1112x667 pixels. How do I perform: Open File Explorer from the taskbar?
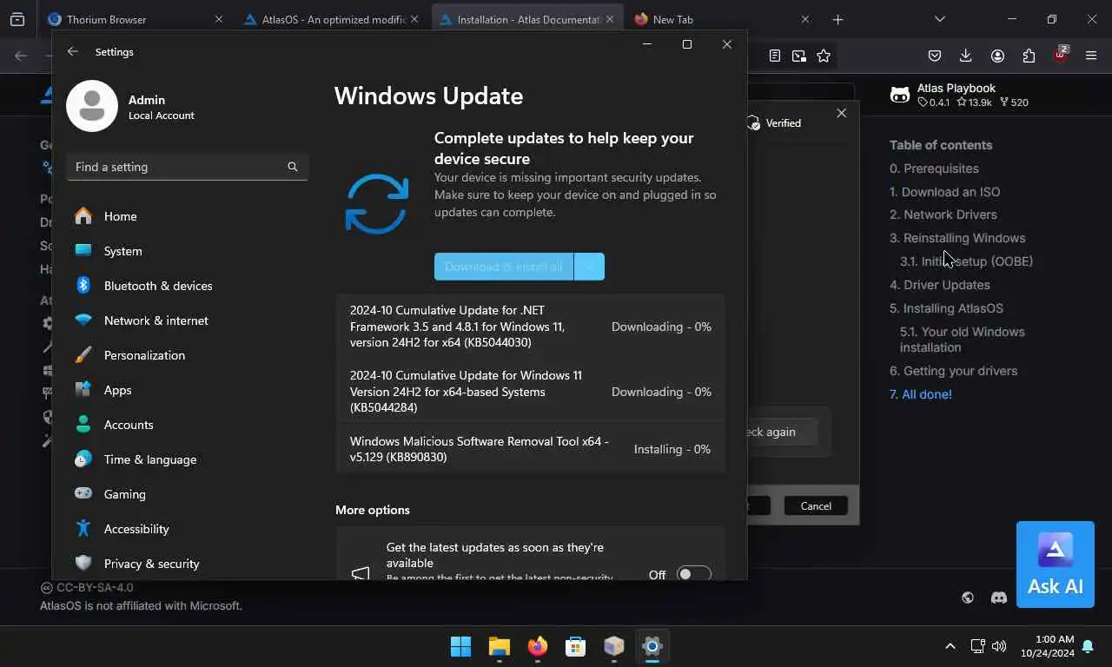(499, 646)
